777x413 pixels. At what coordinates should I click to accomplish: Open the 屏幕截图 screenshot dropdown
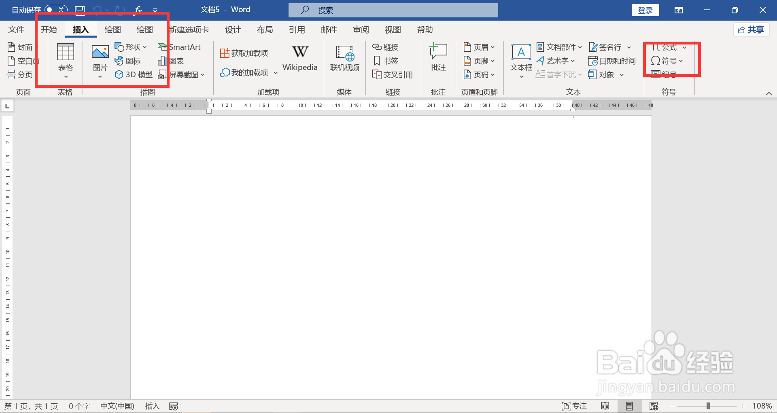[x=181, y=75]
